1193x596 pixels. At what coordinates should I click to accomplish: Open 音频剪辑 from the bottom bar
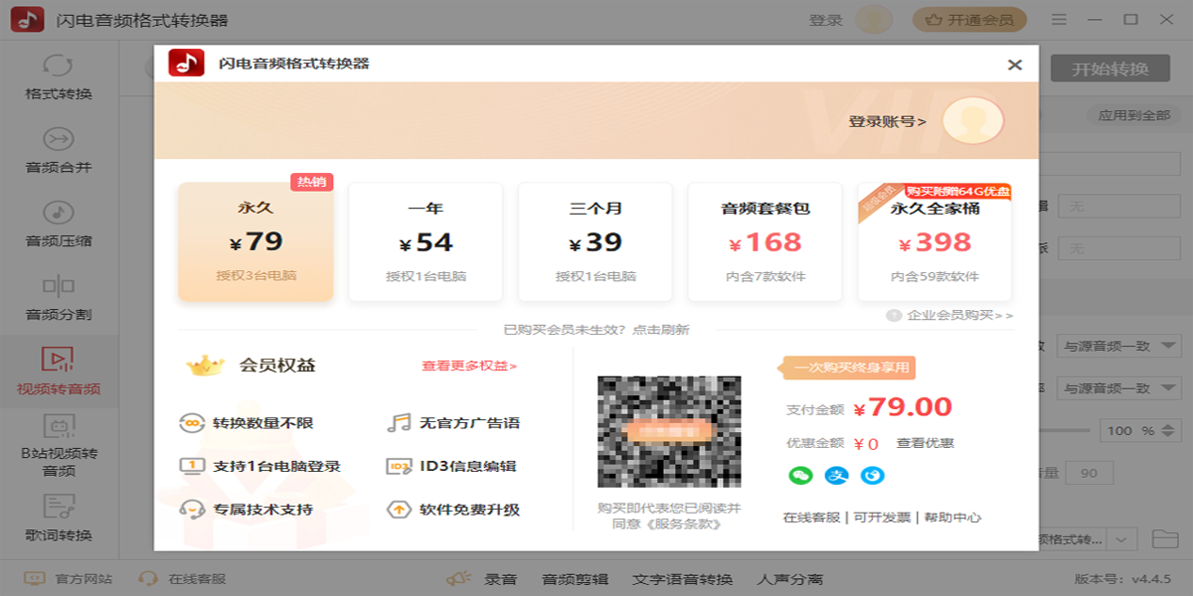575,579
